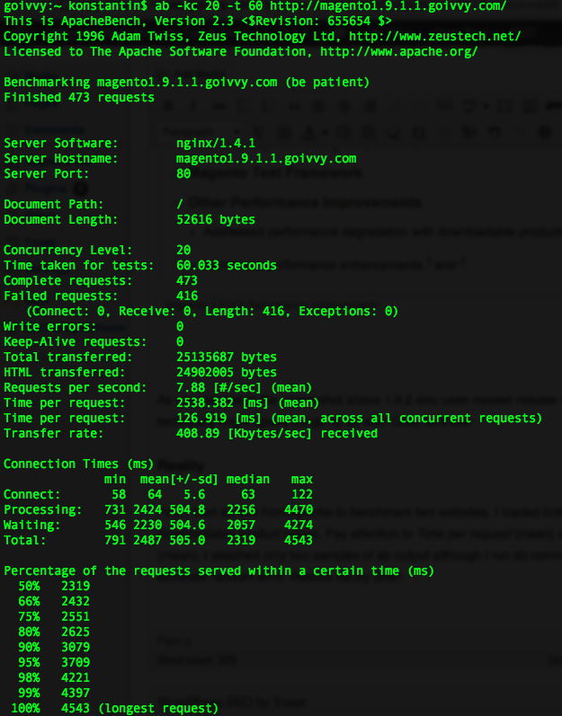Click the Document Length value 52616 bytes
The height and width of the screenshot is (716, 562).
(216, 219)
